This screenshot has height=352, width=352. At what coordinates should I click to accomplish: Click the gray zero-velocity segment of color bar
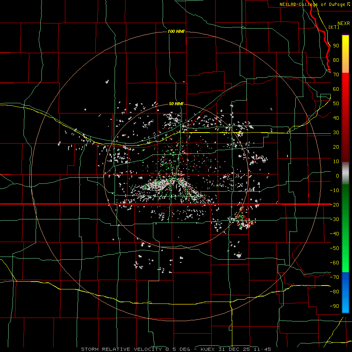point(345,173)
